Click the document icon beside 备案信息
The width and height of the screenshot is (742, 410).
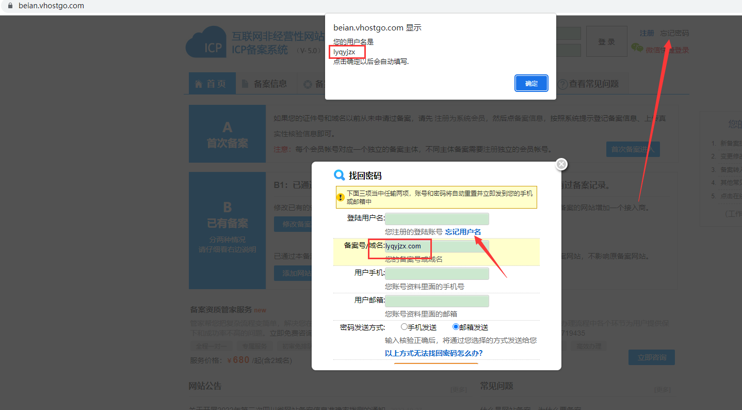coord(245,84)
